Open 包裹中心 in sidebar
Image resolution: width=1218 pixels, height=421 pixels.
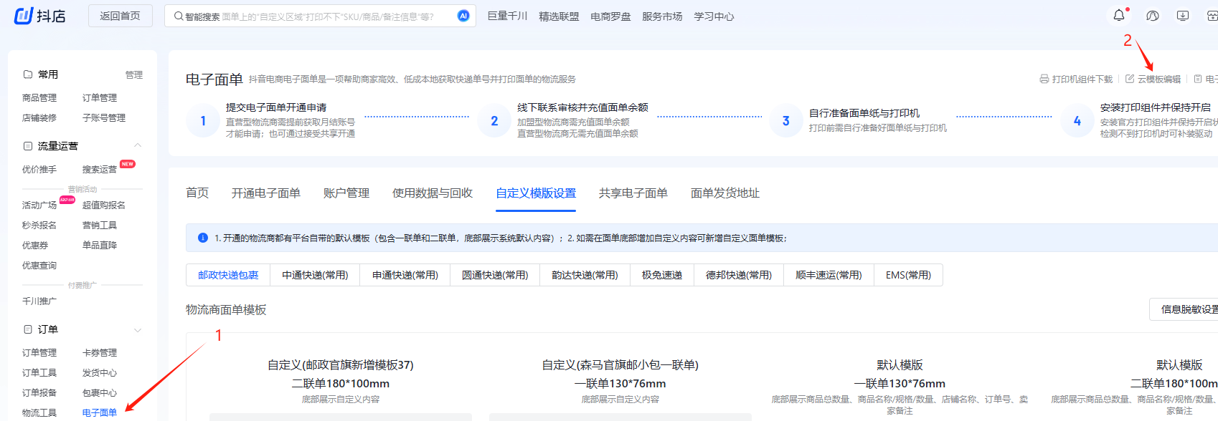coord(100,392)
